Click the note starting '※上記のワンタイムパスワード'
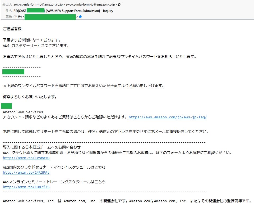This screenshot has width=254, height=212. coord(84,86)
